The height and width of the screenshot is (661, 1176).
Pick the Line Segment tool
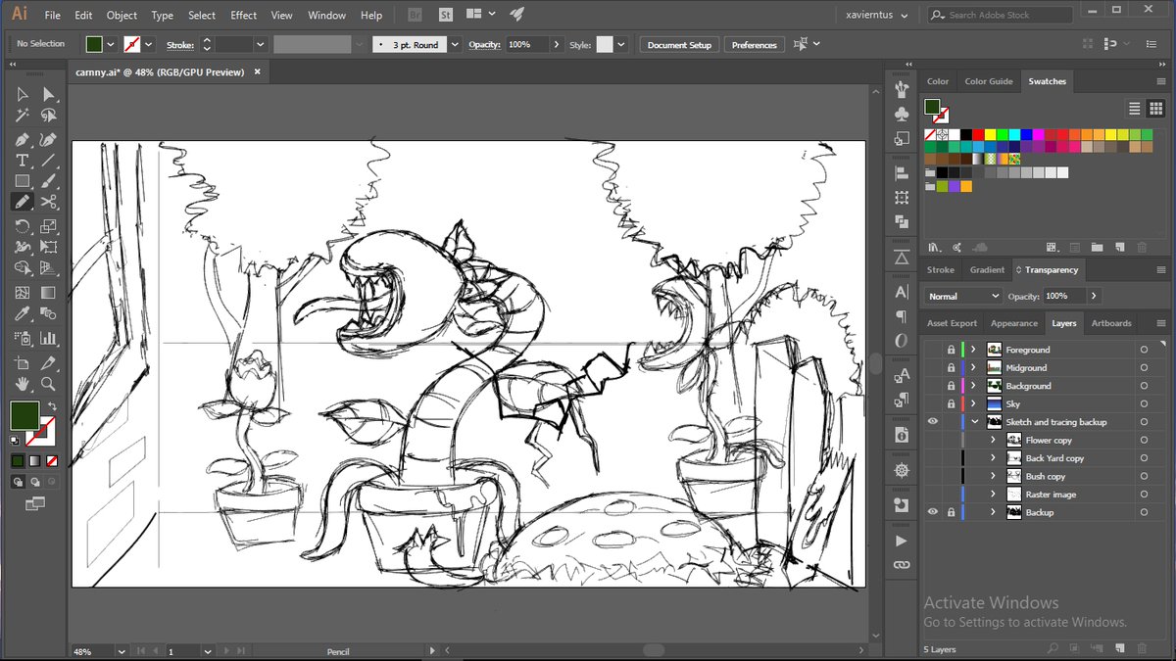[x=48, y=160]
